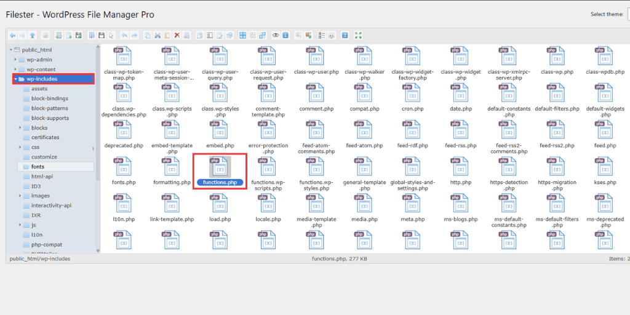Select the kses.php file
The width and height of the screenshot is (630, 315).
click(x=605, y=171)
